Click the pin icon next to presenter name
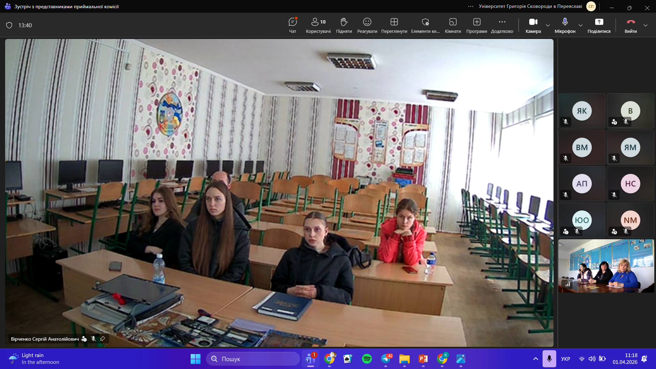The image size is (656, 369). coord(102,339)
